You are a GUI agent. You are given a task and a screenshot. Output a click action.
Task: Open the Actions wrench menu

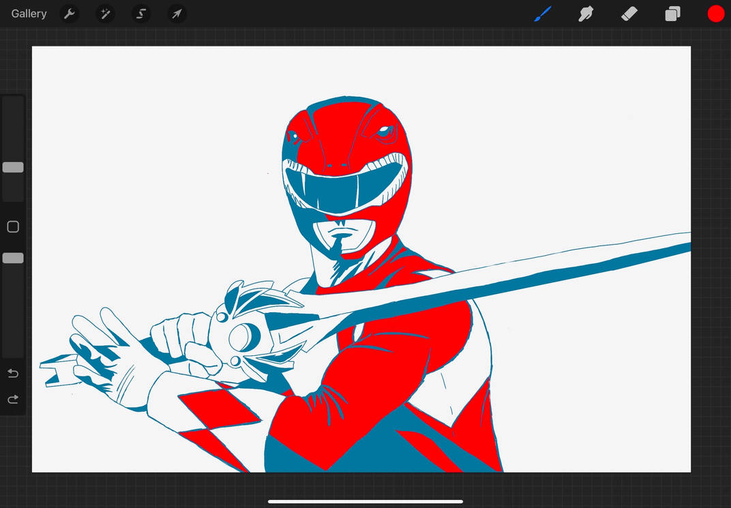coord(70,14)
